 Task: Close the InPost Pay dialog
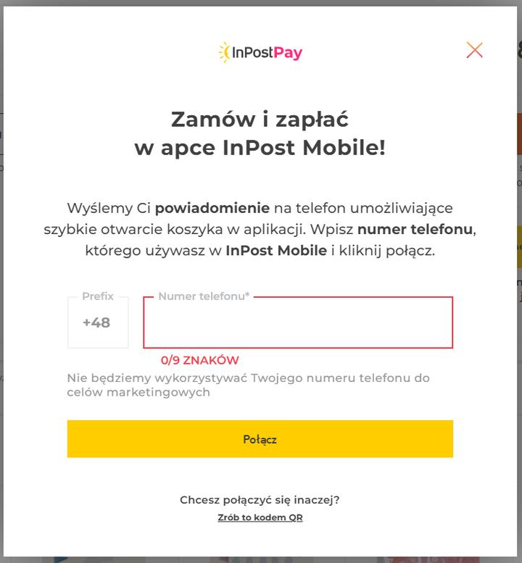474,50
